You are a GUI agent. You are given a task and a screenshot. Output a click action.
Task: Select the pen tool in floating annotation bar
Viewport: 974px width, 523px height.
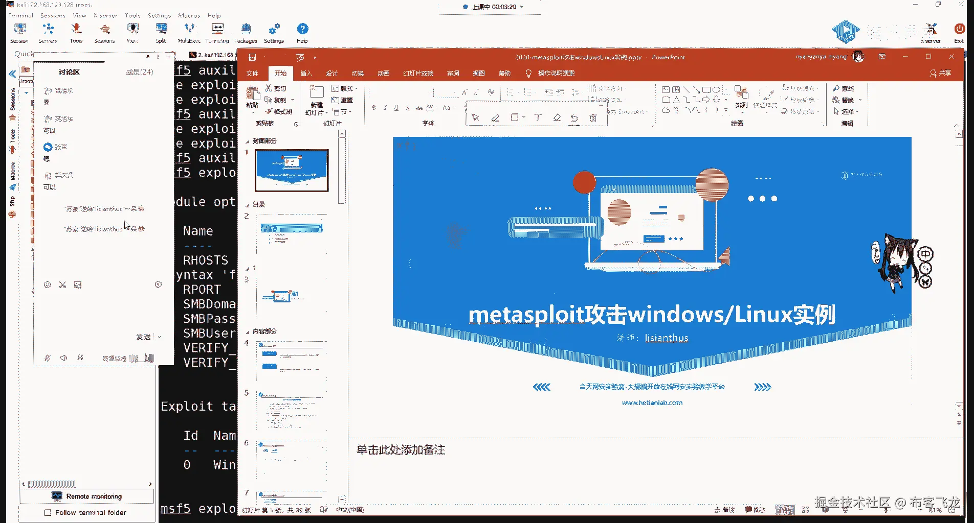[495, 117]
